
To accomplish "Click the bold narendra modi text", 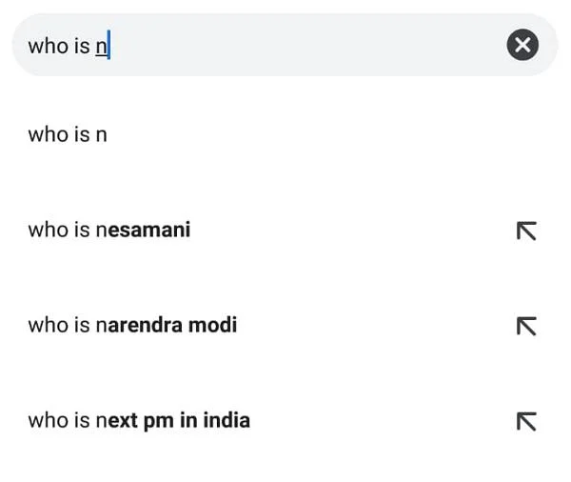I will pyautogui.click(x=171, y=325).
